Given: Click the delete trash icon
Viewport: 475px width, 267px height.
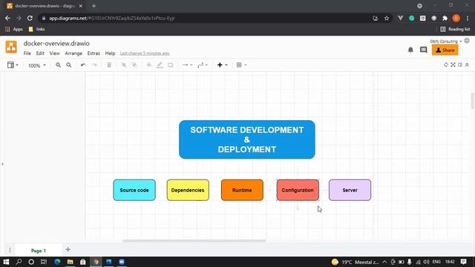Looking at the screenshot, I should 109,65.
